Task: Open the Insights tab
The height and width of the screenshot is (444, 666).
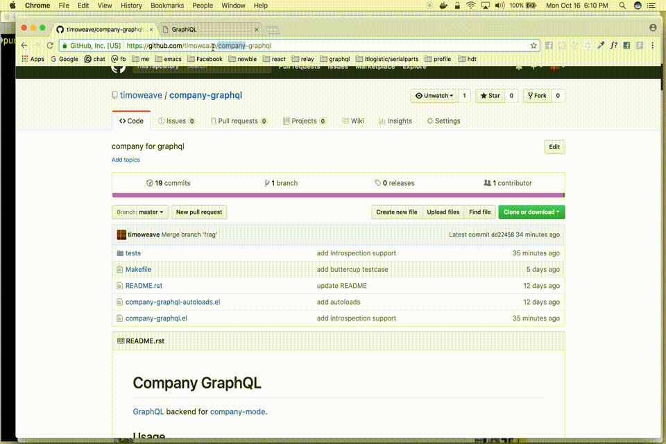Action: coord(395,121)
